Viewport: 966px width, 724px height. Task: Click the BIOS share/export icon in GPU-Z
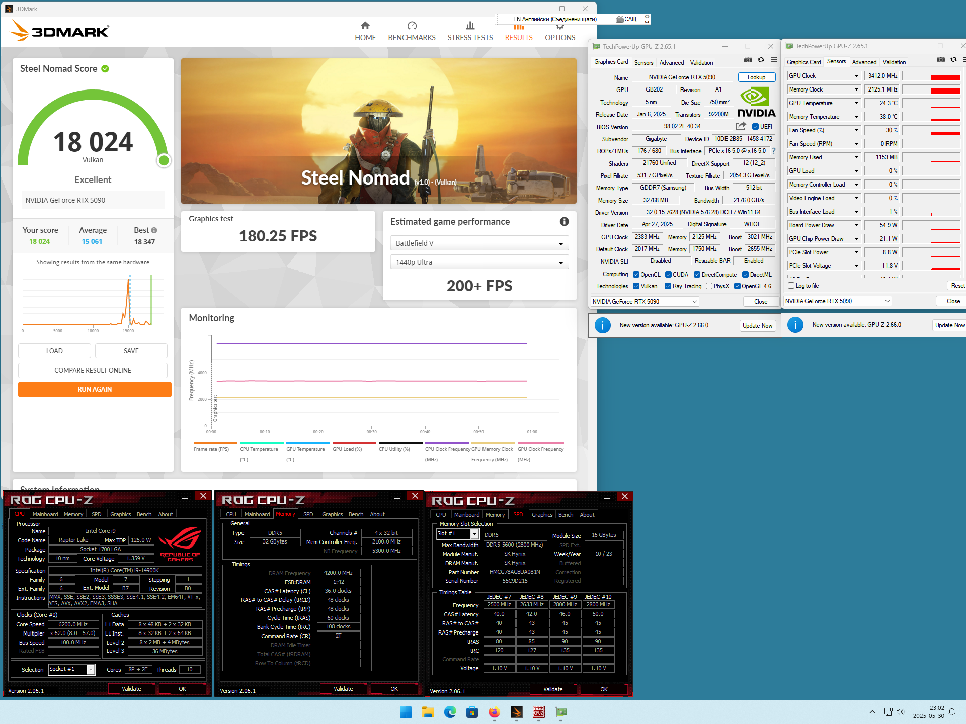click(x=741, y=126)
